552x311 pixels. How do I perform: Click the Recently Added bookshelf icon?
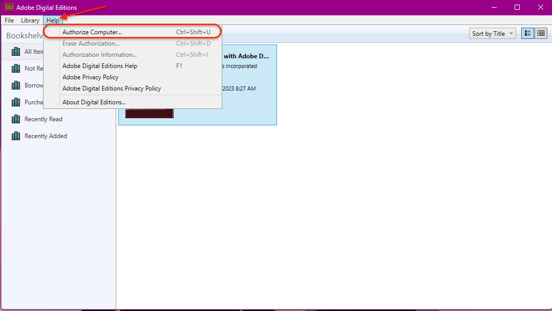[x=16, y=136]
